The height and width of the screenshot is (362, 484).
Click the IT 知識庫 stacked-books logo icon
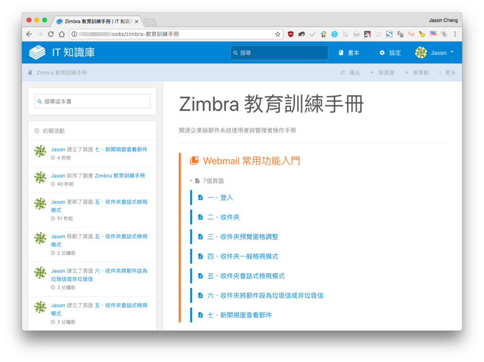pyautogui.click(x=37, y=52)
